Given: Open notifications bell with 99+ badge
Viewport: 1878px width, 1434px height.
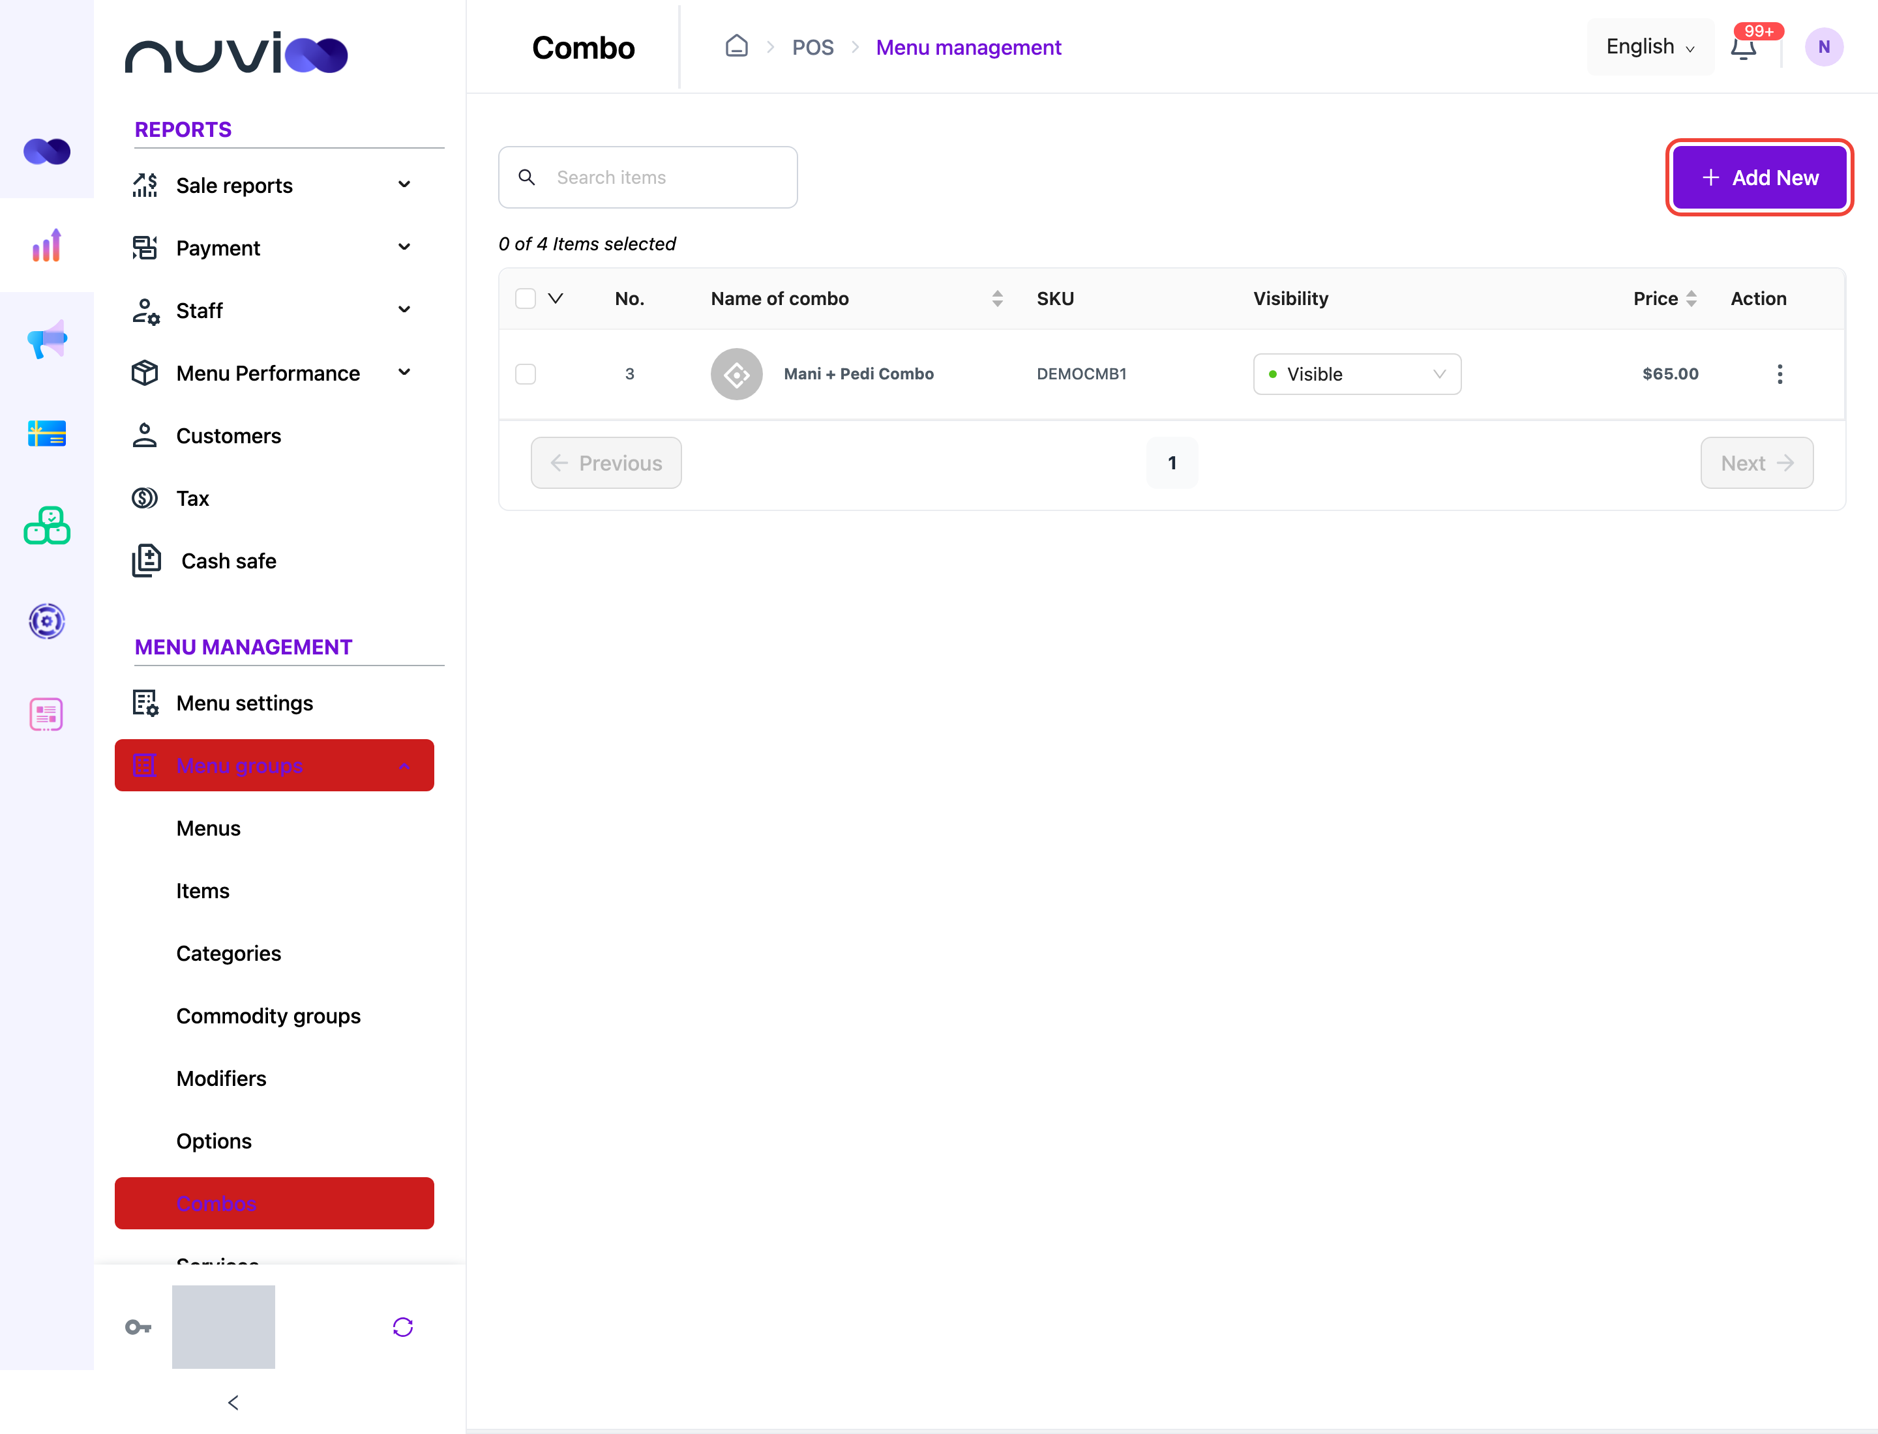Looking at the screenshot, I should point(1743,47).
